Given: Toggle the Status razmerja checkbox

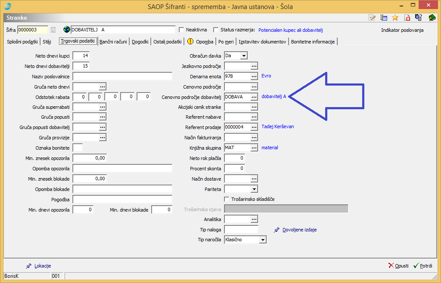Looking at the screenshot, I should click(x=216, y=30).
